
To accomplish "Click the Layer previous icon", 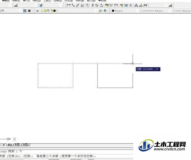I will 105,11.
